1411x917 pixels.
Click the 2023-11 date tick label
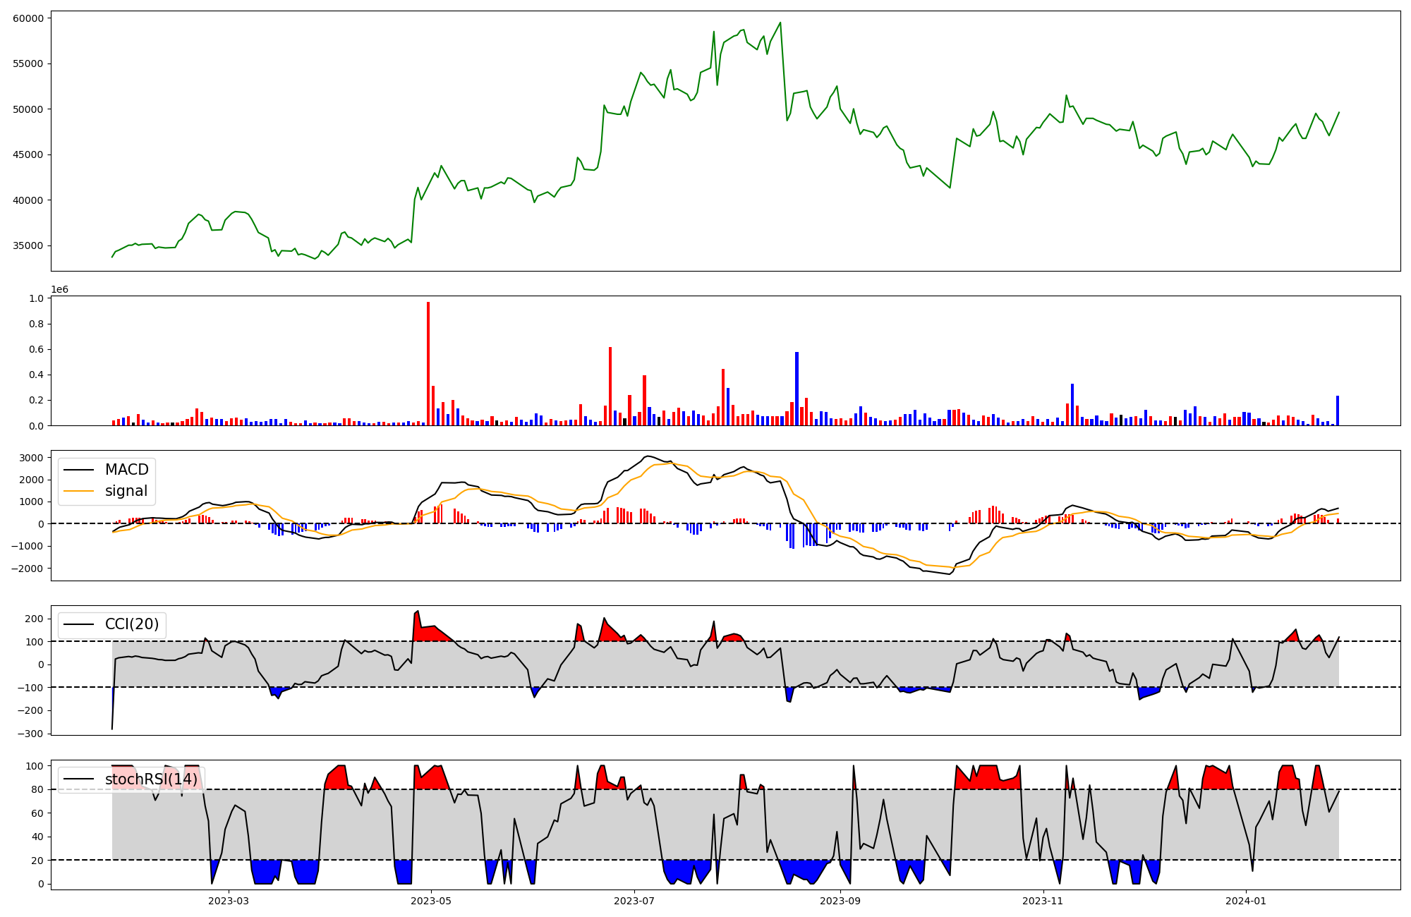[x=1043, y=901]
